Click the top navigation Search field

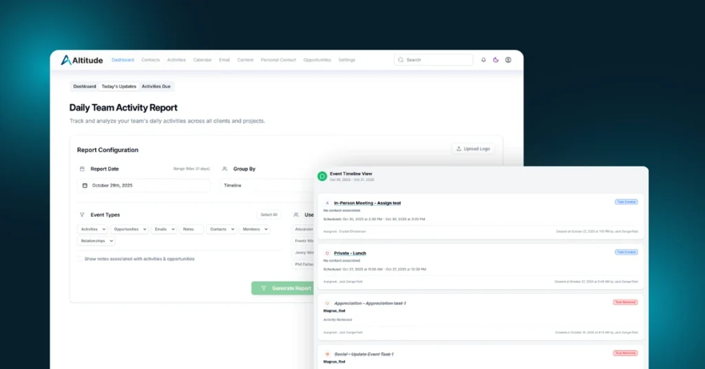coord(434,60)
